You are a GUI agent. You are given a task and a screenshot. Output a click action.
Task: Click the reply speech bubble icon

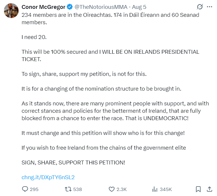click(25, 189)
